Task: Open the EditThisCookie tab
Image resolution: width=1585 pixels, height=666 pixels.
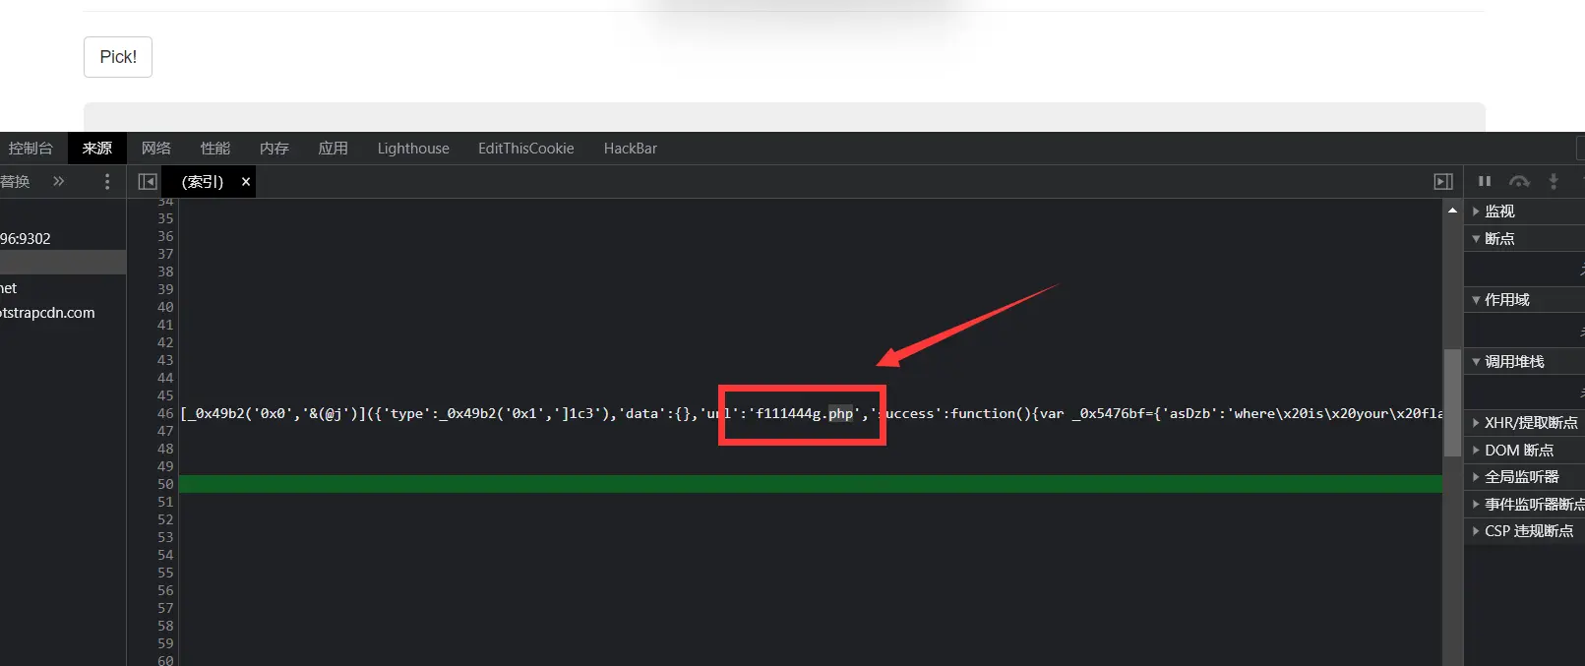Action: (525, 149)
